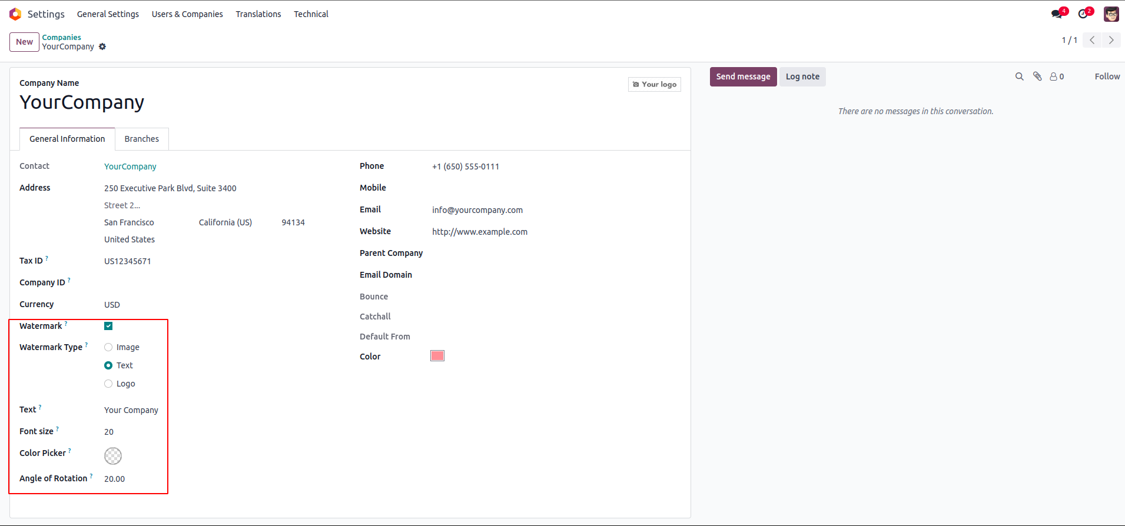This screenshot has height=526, width=1125.
Task: Open the gear actions menu beside YourCompany
Action: 102,46
